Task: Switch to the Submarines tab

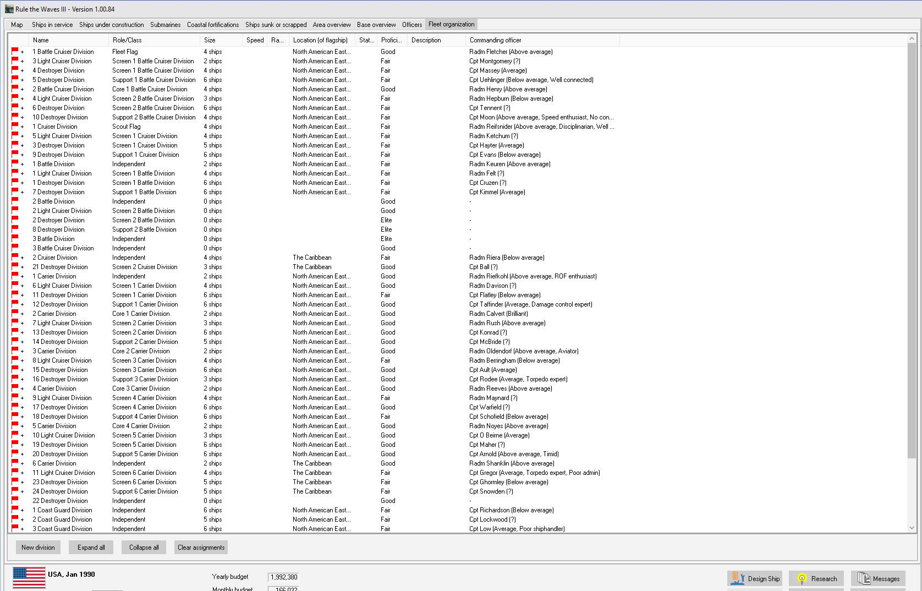Action: (165, 25)
